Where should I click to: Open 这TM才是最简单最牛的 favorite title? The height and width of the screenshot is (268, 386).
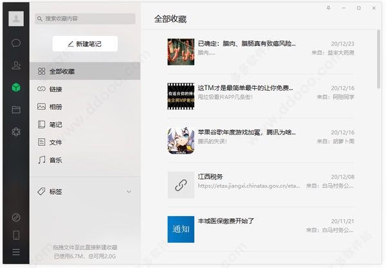tap(246, 88)
